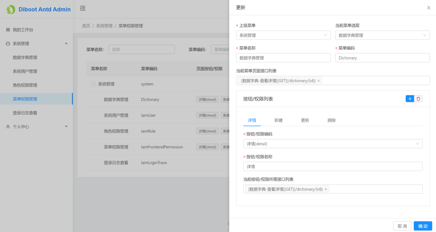The width and height of the screenshot is (436, 232).
Task: Open the 上级菜单 dropdown
Action: click(x=283, y=35)
